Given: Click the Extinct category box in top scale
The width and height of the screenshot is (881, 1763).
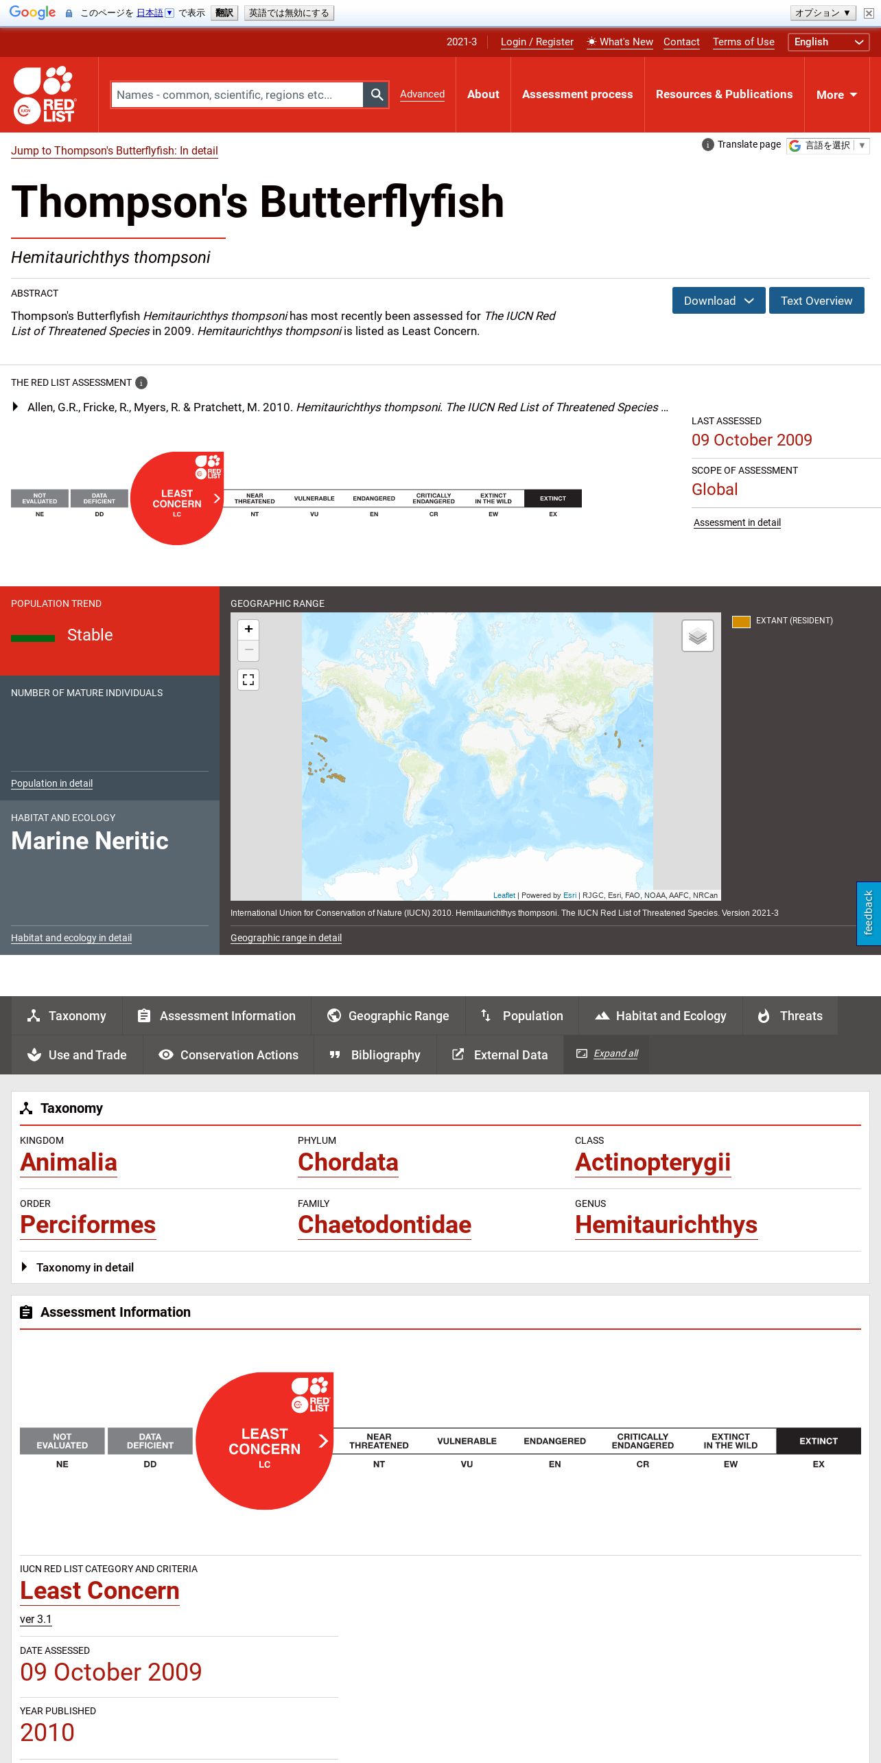Looking at the screenshot, I should tap(553, 498).
